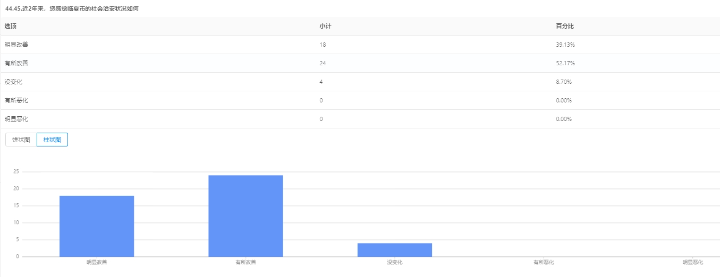This screenshot has height=277, width=720.
Task: Click the subtotal value 24 in table
Action: [x=323, y=63]
